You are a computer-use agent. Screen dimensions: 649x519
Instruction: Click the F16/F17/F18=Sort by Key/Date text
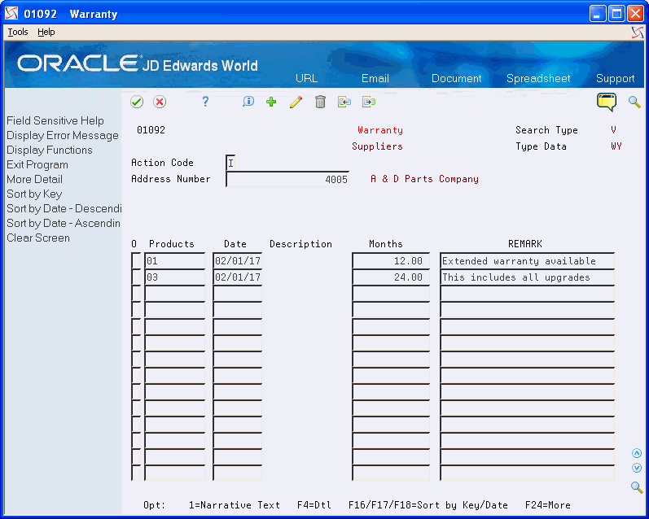tap(428, 505)
